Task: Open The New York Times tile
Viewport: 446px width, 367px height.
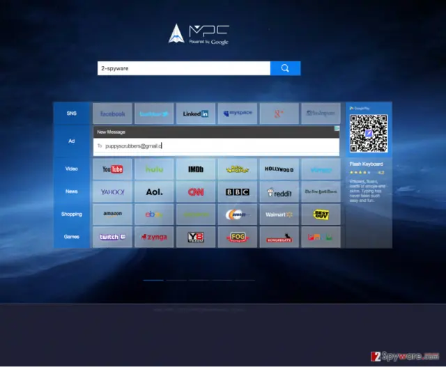Action: (321, 192)
